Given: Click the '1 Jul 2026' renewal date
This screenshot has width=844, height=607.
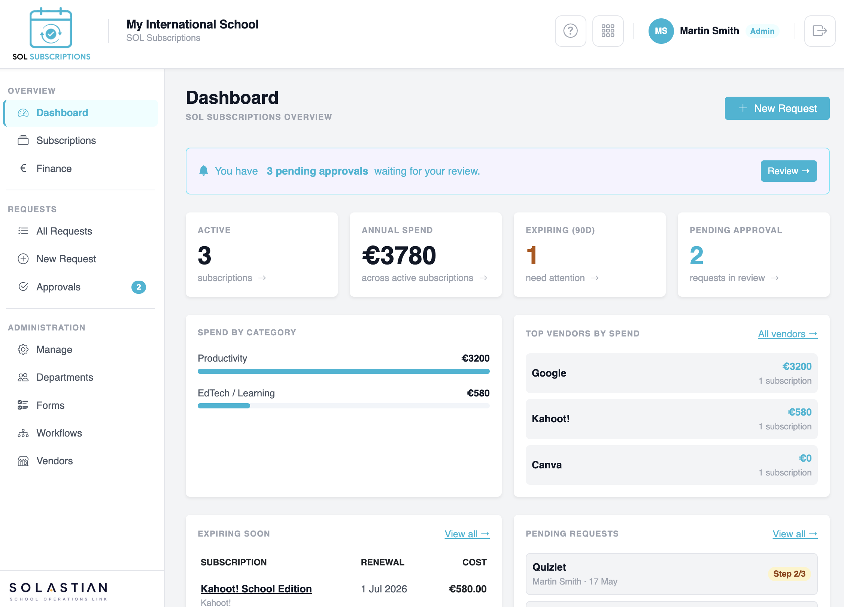Looking at the screenshot, I should click(x=384, y=589).
